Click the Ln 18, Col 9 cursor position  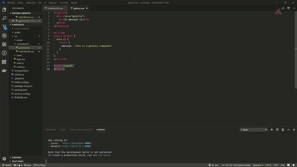pyautogui.click(x=236, y=165)
